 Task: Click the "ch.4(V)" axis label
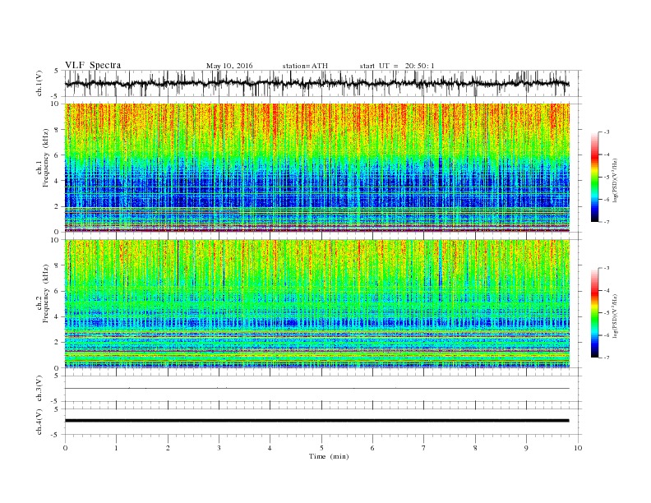pos(39,422)
